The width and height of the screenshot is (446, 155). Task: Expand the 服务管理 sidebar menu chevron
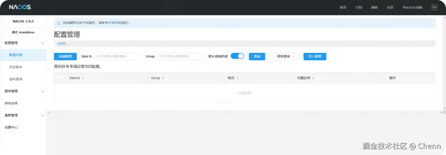43,91
